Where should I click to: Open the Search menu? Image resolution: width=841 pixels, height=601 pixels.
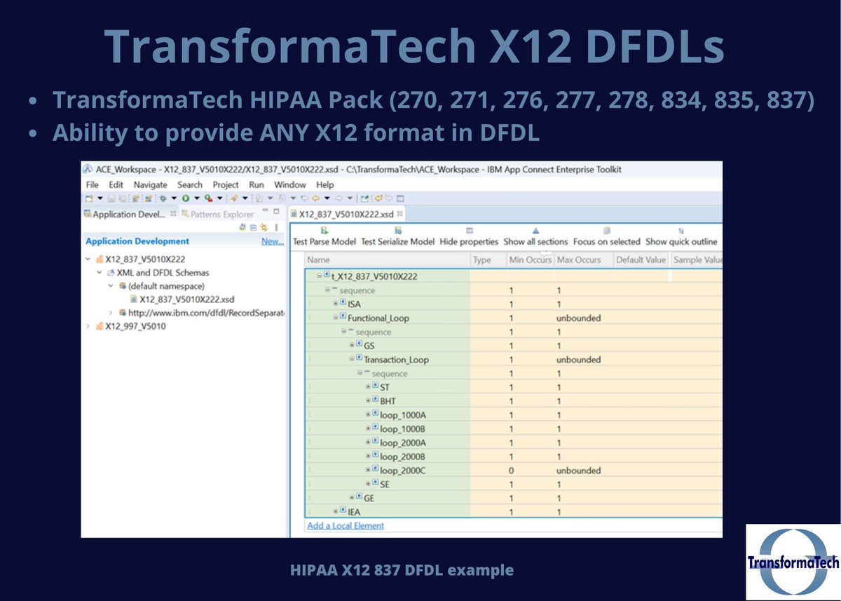click(189, 184)
